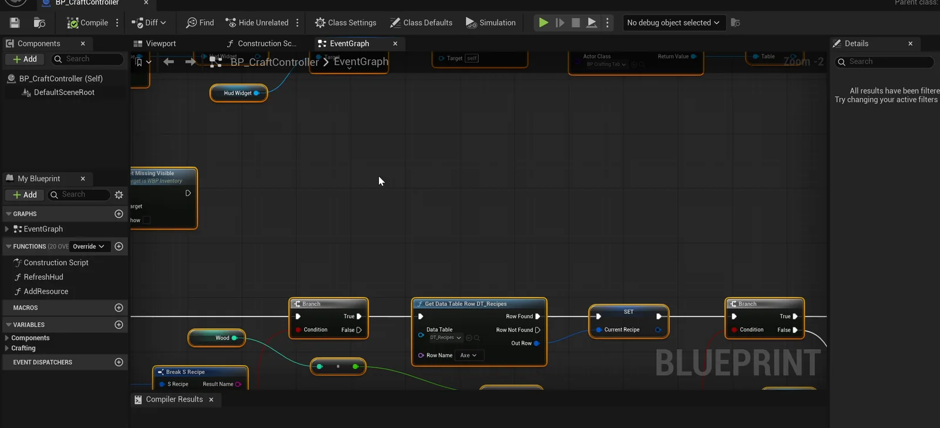Click the Stop playback button
This screenshot has height=428, width=940.
(x=576, y=23)
